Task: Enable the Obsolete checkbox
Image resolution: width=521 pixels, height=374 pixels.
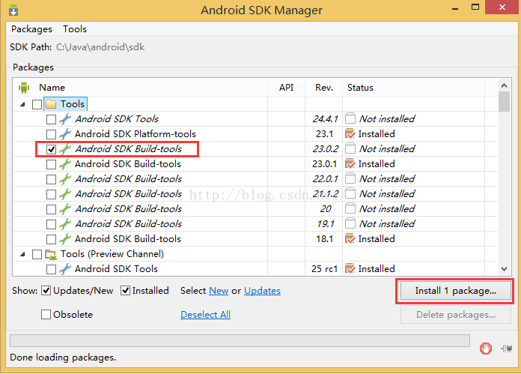Action: [46, 315]
